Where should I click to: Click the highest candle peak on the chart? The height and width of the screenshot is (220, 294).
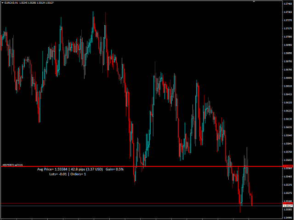click(x=93, y=13)
